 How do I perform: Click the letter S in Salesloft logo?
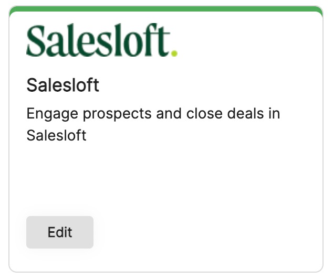point(38,40)
